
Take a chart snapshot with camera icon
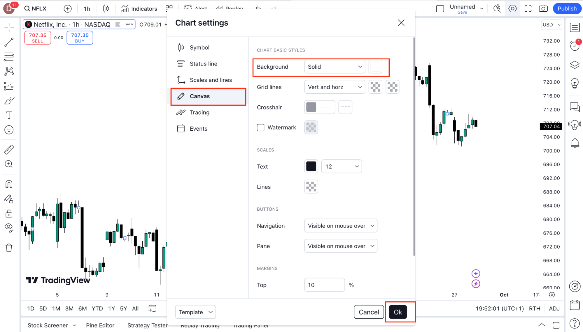543,9
